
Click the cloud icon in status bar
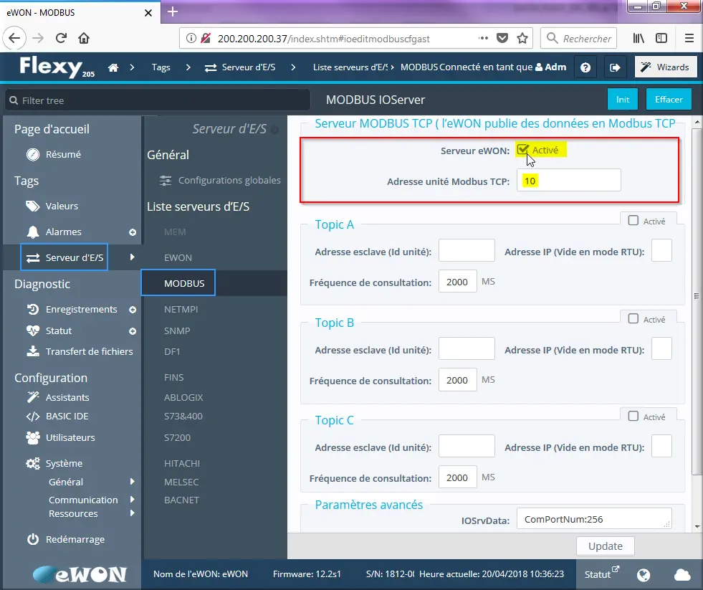[x=682, y=575]
